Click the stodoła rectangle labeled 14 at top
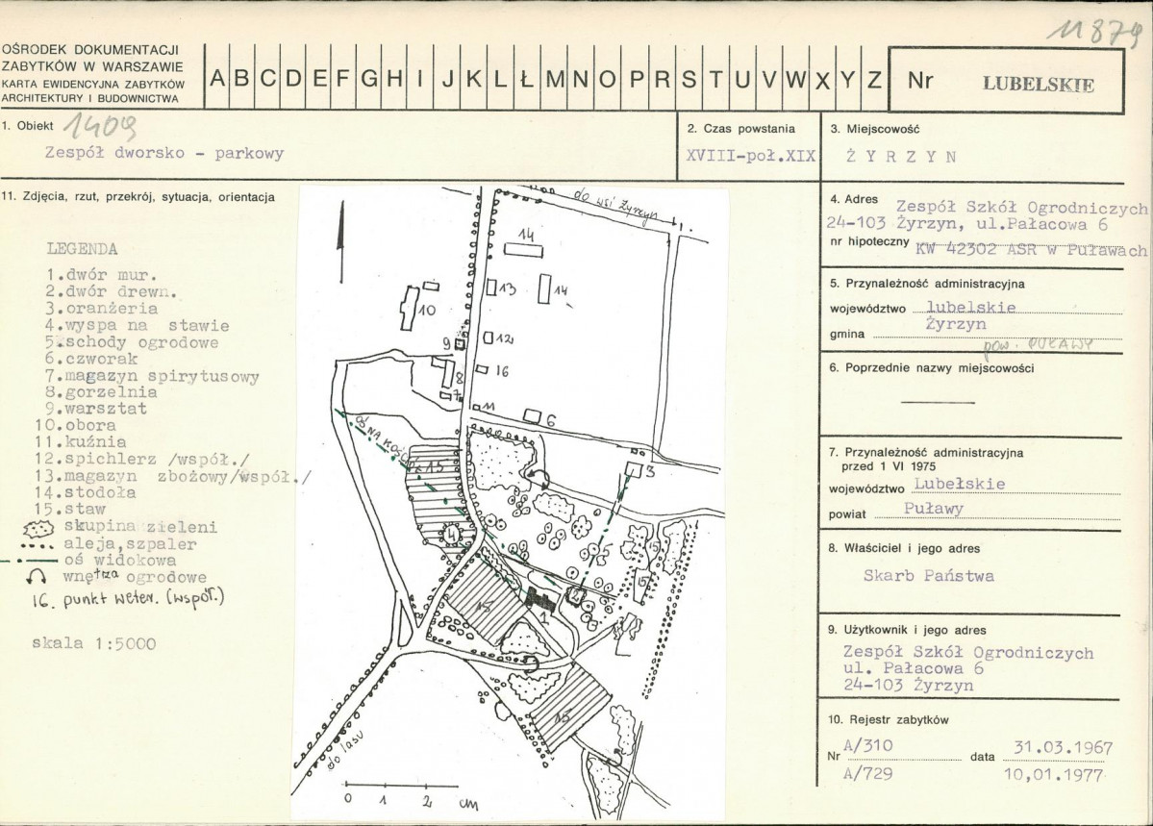The width and height of the screenshot is (1153, 826). tap(523, 251)
